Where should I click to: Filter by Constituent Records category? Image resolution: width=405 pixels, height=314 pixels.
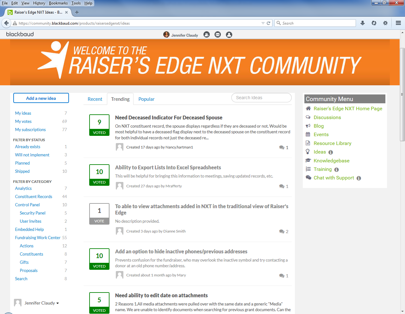(34, 196)
